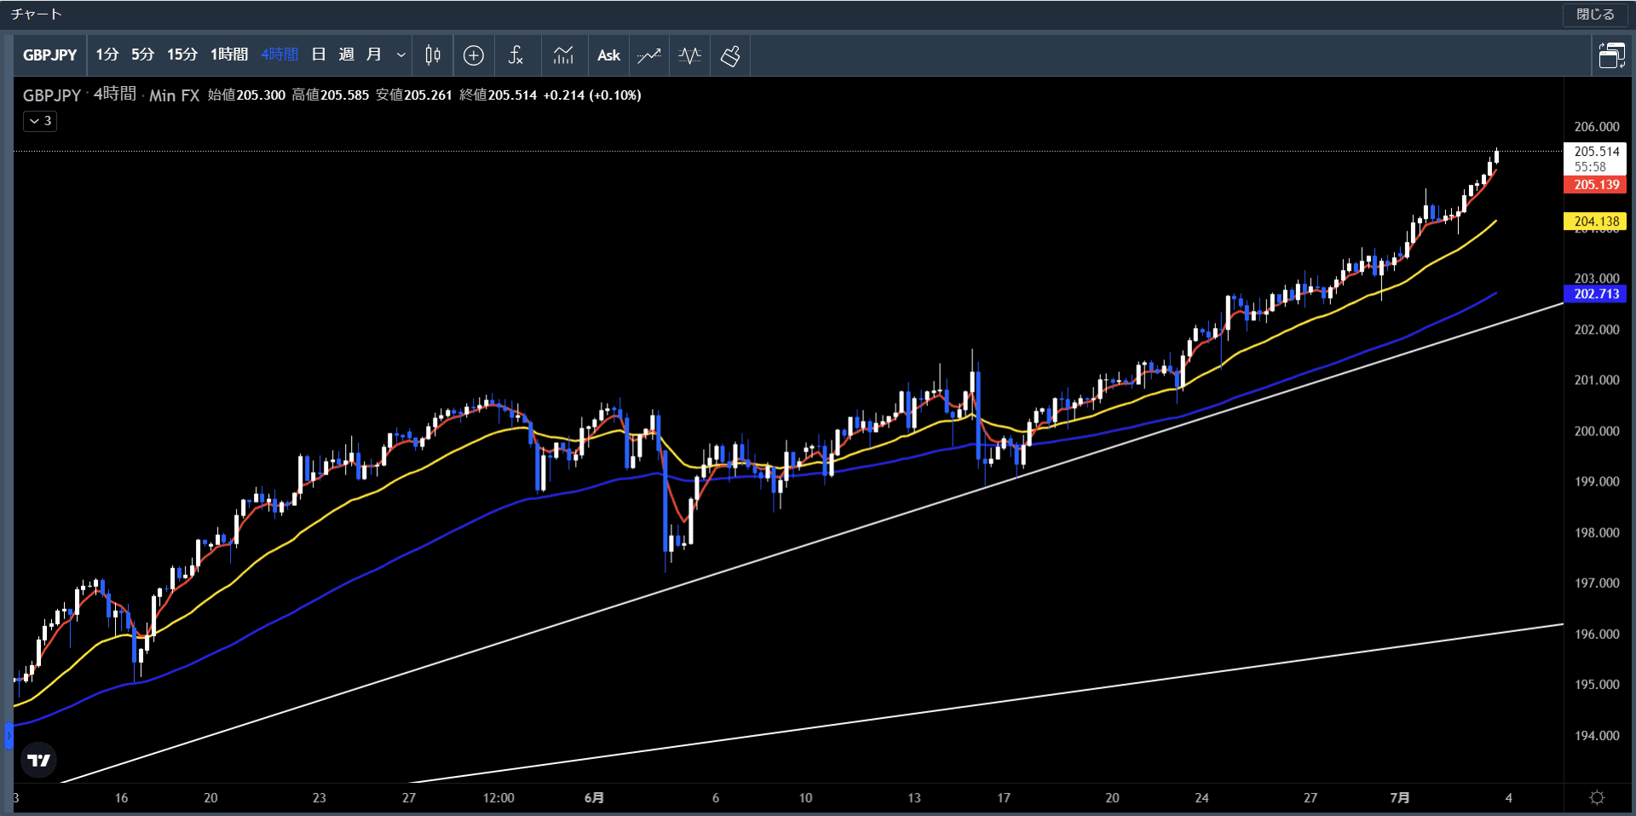Select the trend line drawing tool

[649, 55]
